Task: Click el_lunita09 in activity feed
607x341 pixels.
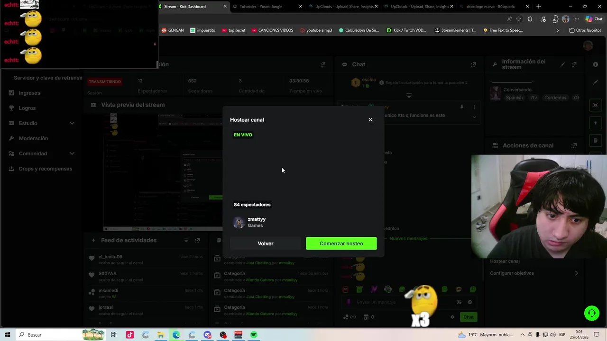Action: (x=110, y=257)
